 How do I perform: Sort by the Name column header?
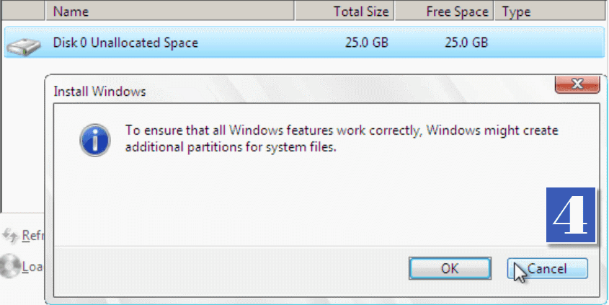(169, 12)
